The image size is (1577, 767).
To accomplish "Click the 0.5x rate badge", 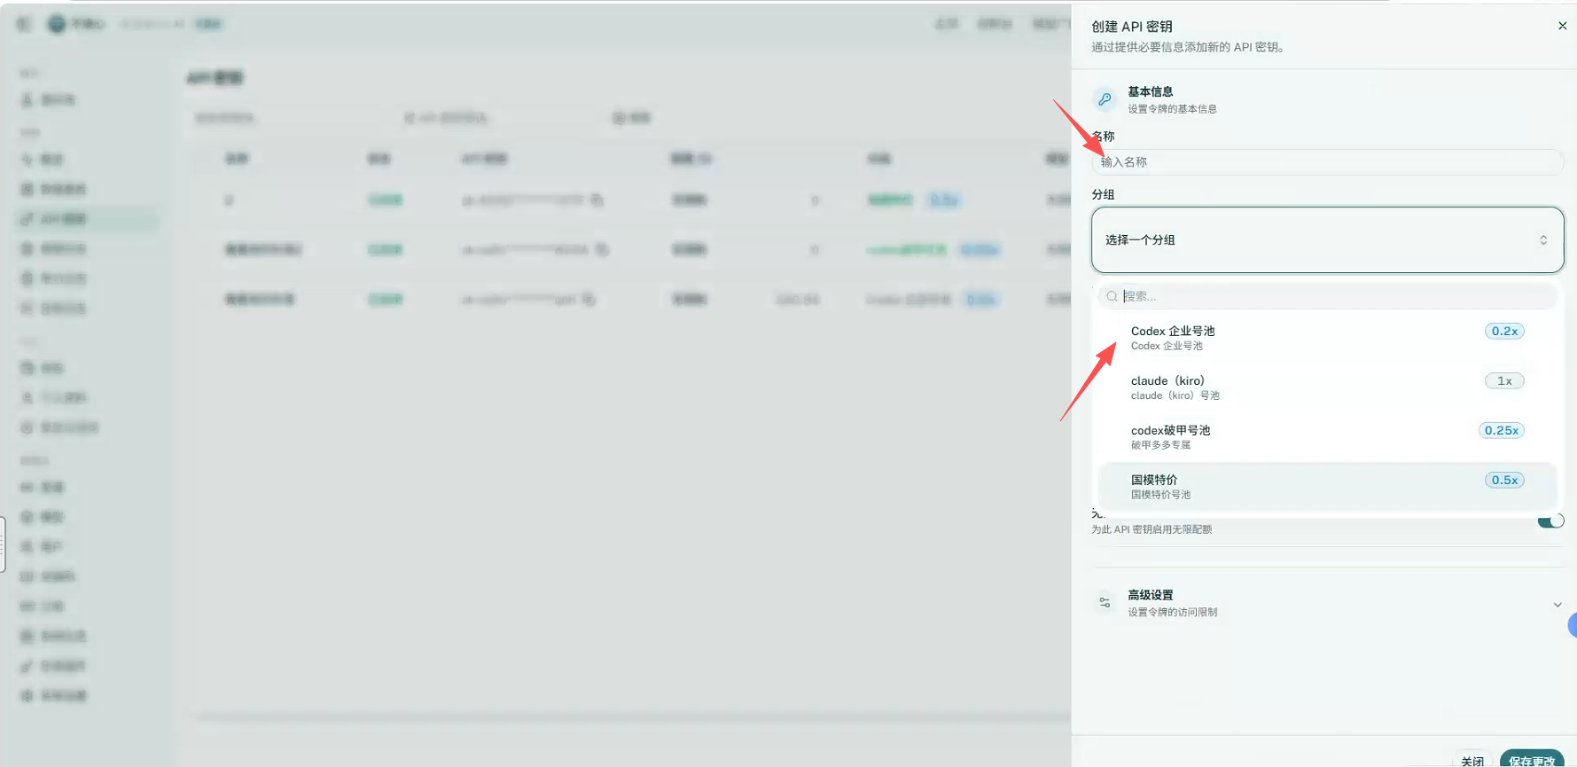I will click(1504, 481).
